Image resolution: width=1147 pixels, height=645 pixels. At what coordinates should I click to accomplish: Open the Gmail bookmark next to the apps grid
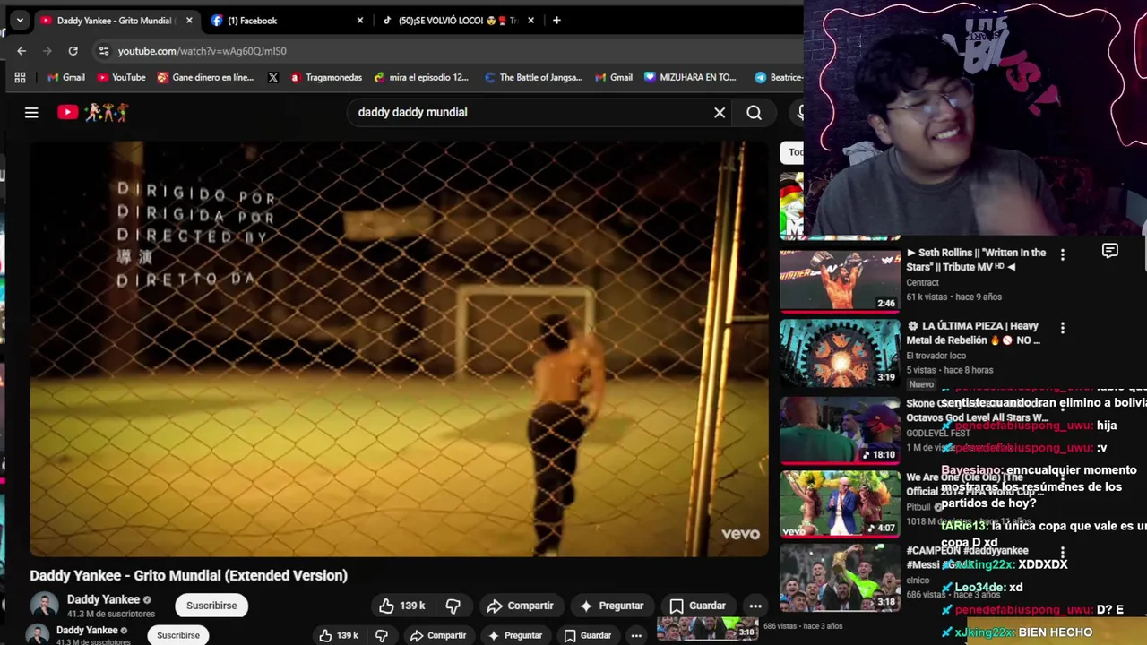click(66, 78)
